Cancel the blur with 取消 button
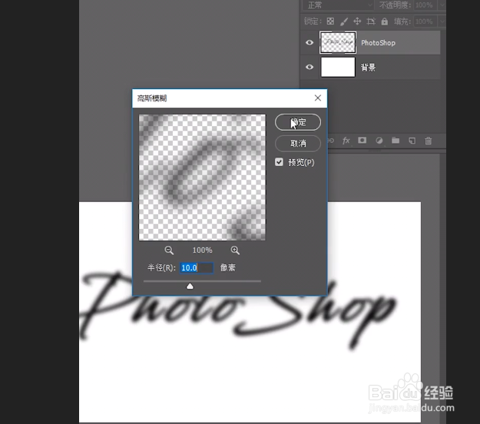This screenshot has width=480, height=424. click(298, 144)
